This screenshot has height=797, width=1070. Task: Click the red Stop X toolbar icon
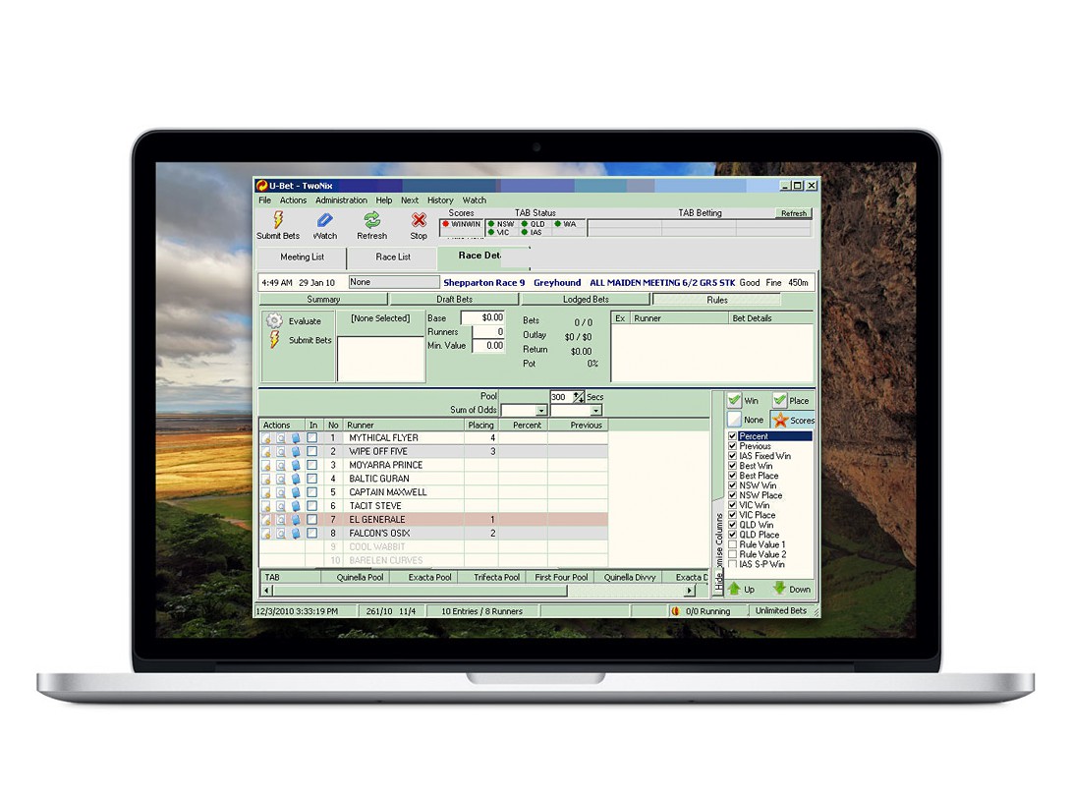tap(419, 220)
